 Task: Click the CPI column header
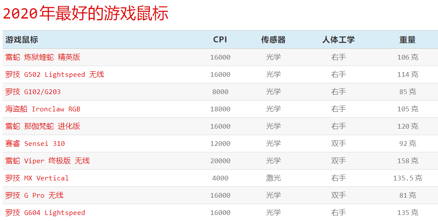pos(220,40)
